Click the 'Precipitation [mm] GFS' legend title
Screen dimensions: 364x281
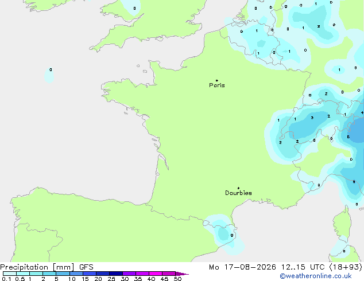(x=47, y=267)
